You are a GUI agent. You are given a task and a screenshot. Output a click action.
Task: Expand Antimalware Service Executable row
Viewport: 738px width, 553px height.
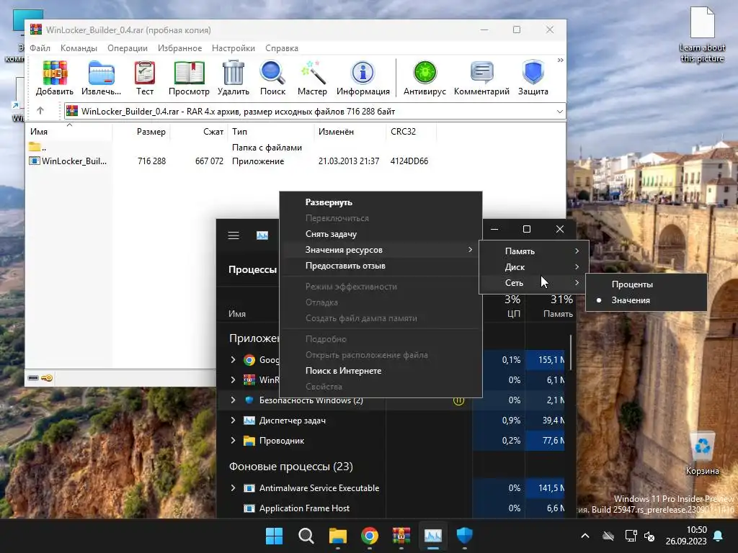233,487
